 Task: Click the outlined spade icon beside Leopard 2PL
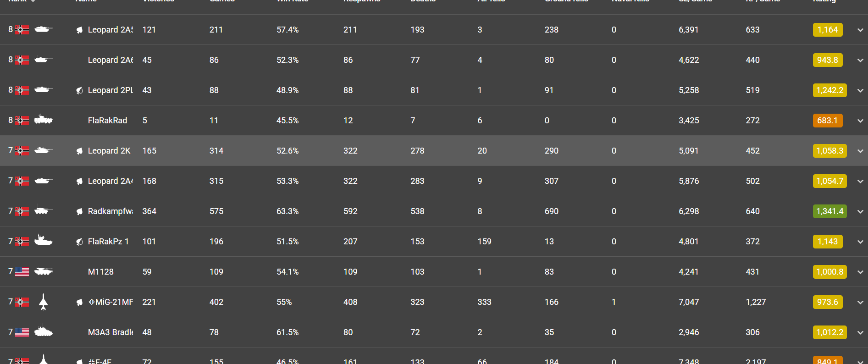point(79,90)
